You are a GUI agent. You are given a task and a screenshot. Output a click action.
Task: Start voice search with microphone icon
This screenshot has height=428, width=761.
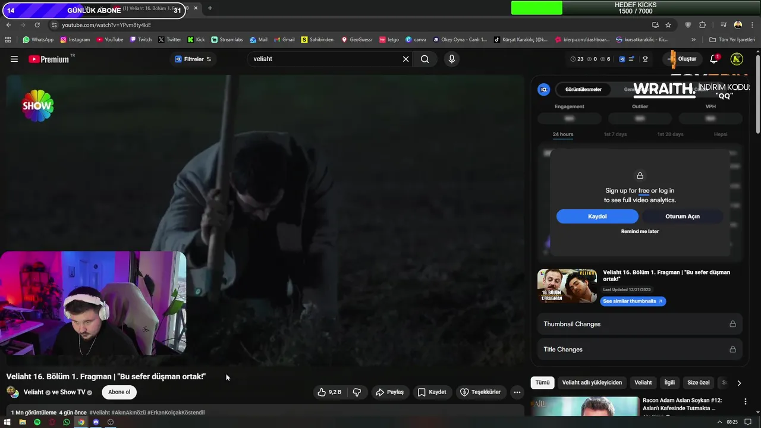tap(452, 59)
